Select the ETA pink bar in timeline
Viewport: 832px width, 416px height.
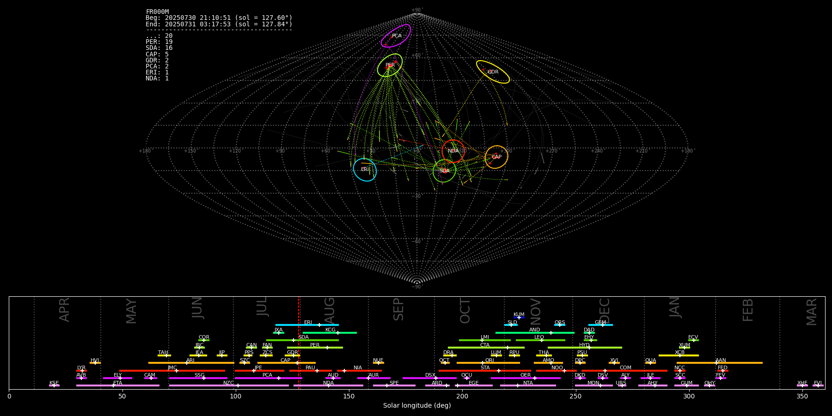point(118,385)
